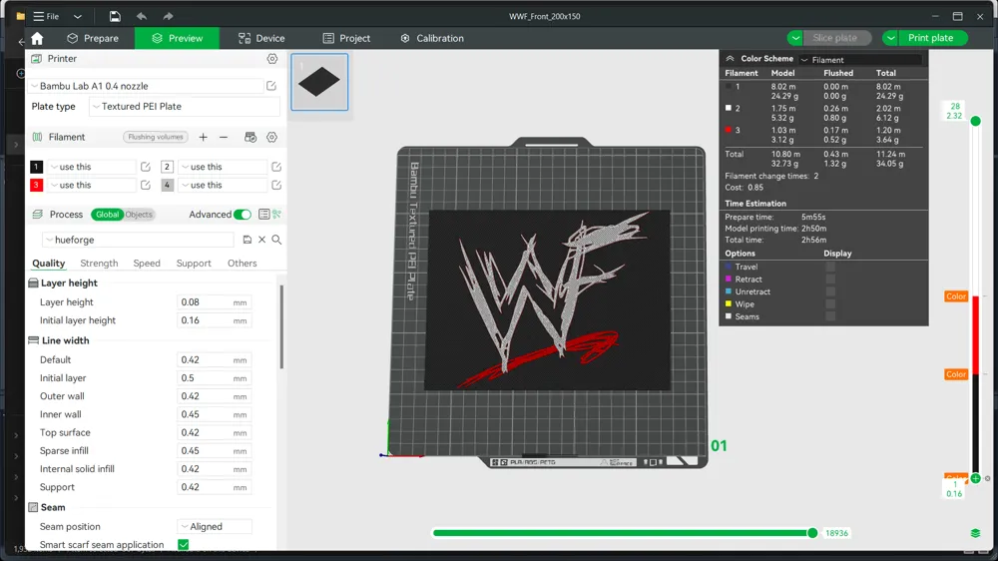Compare presets icon beside Advanced toggle
This screenshot has width=998, height=561.
[276, 215]
